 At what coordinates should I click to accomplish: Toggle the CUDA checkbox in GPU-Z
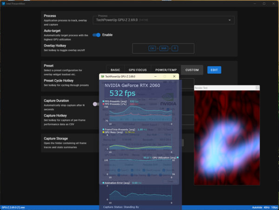point(132,170)
